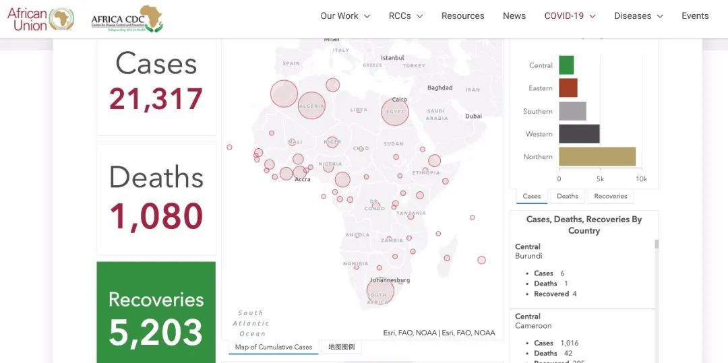Click the Madagascar case bubble
This screenshot has height=363, width=728.
481,260
